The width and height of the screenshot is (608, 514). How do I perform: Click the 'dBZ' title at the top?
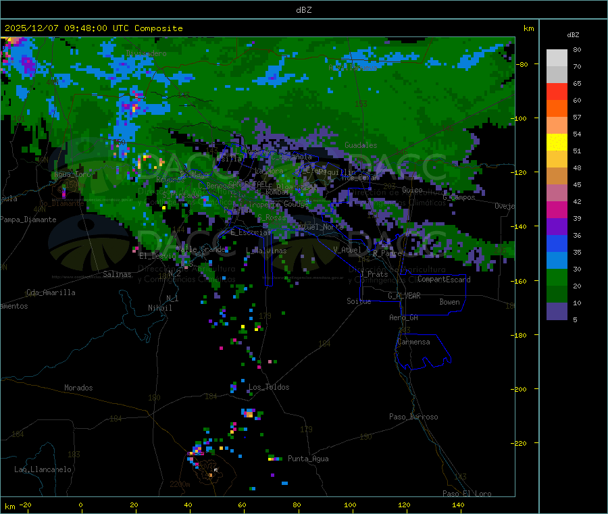[303, 10]
